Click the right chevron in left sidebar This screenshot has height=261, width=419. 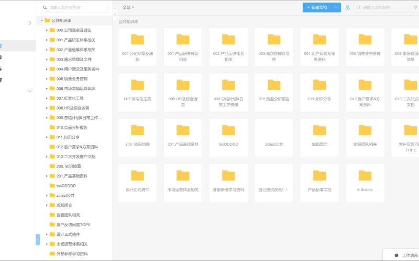30,23
